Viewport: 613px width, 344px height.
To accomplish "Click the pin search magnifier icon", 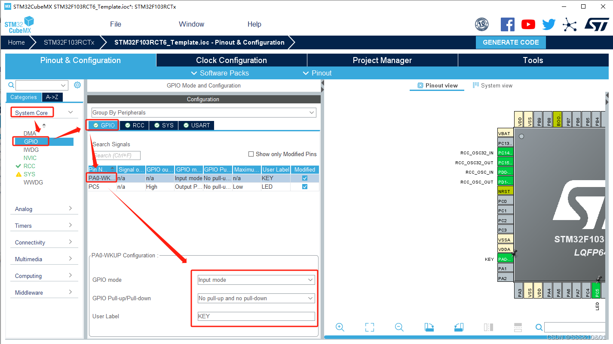I will coord(539,328).
